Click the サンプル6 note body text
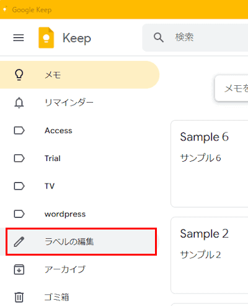 click(200, 158)
